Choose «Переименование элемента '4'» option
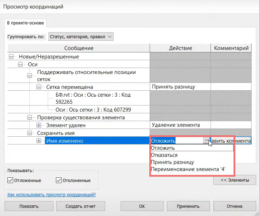 [192, 169]
